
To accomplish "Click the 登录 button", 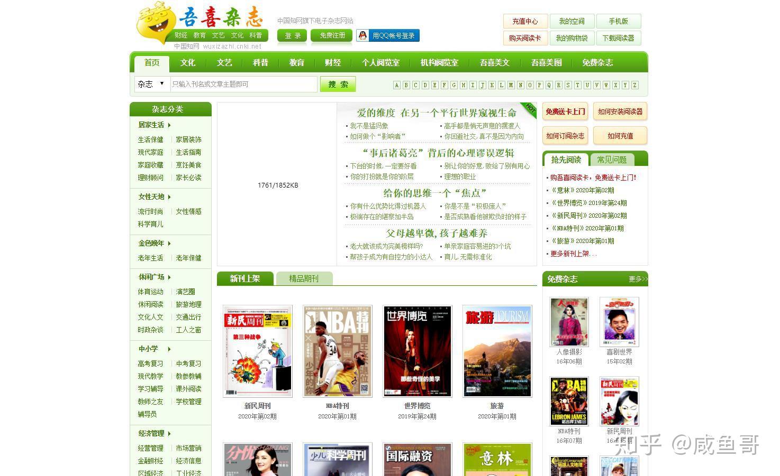I will tap(292, 35).
